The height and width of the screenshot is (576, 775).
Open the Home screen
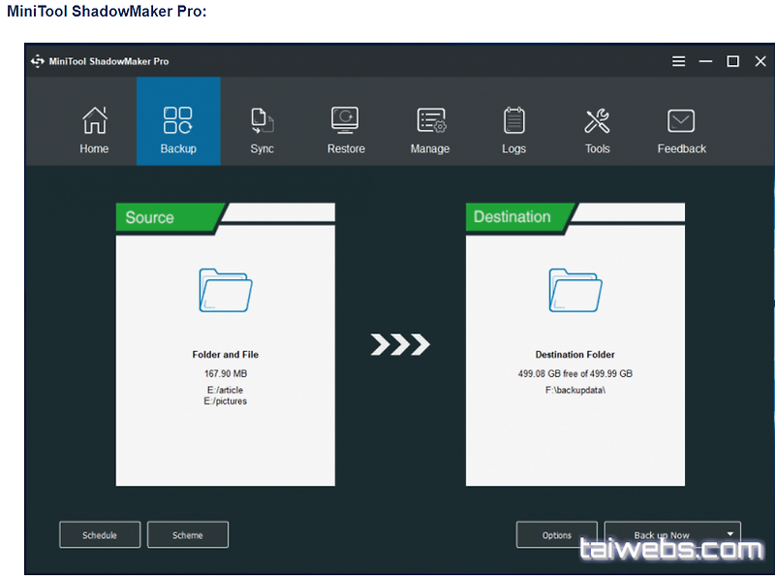tap(94, 126)
